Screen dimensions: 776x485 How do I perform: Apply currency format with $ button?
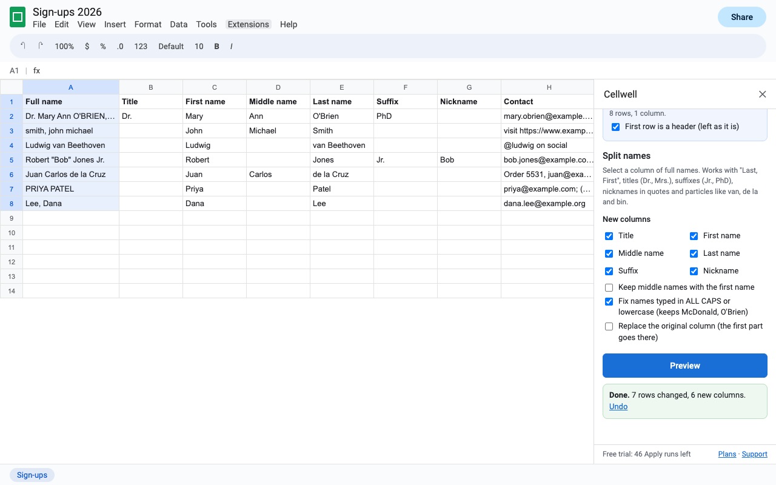click(x=87, y=46)
